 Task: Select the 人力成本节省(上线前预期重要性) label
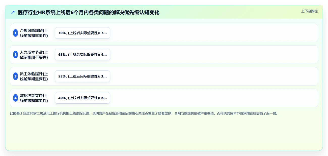[34, 55]
